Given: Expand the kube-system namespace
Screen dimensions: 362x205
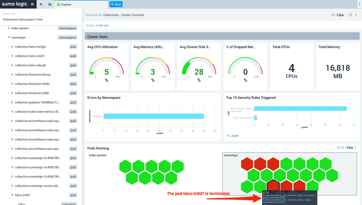Looking at the screenshot, I should pyautogui.click(x=9, y=28).
